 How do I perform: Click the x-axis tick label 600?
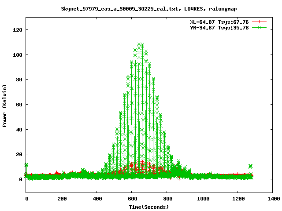click(133, 199)
